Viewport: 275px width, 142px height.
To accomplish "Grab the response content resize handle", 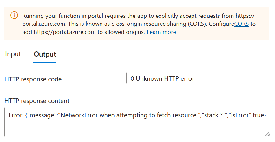I will coord(267,134).
